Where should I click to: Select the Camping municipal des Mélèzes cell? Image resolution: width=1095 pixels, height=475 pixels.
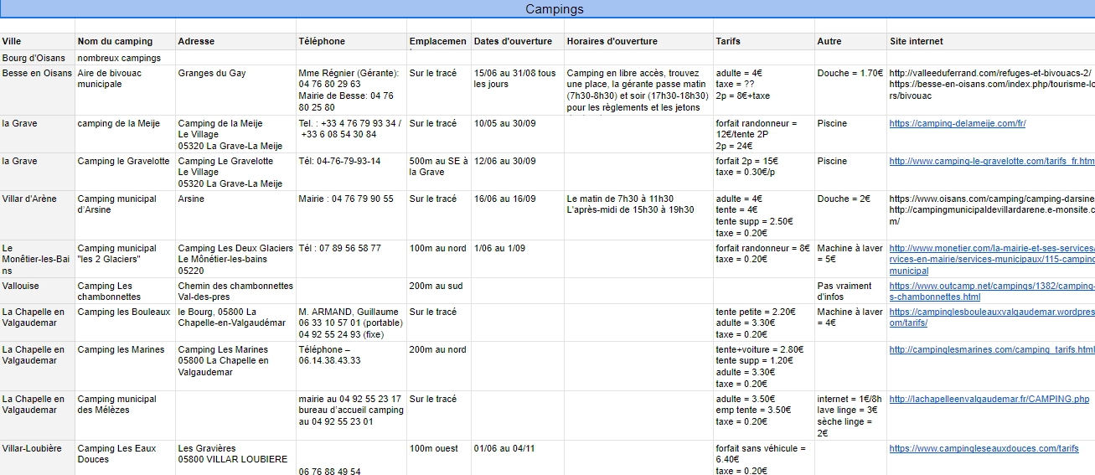point(125,416)
